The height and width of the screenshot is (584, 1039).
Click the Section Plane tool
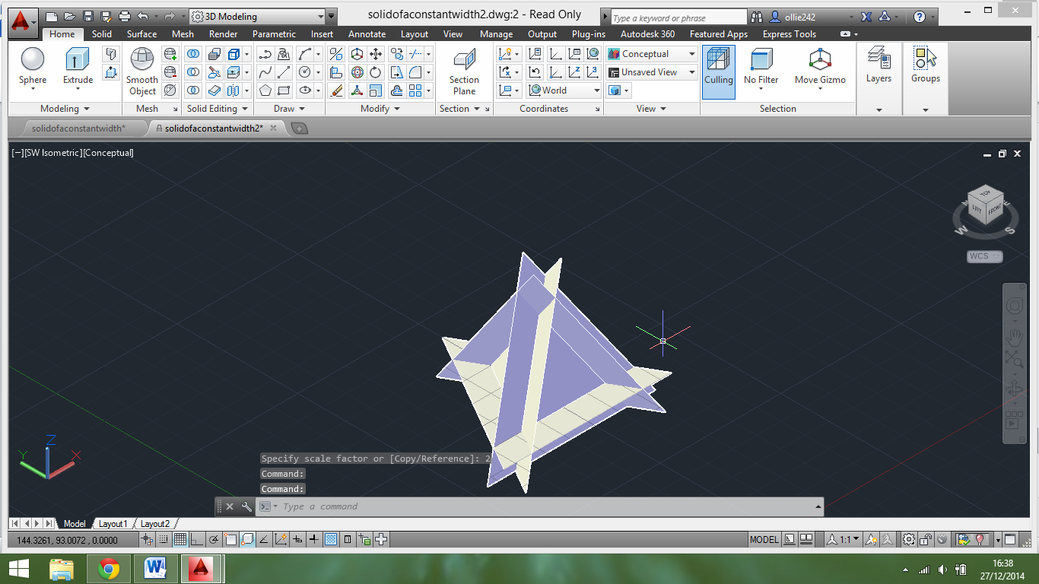pyautogui.click(x=464, y=71)
